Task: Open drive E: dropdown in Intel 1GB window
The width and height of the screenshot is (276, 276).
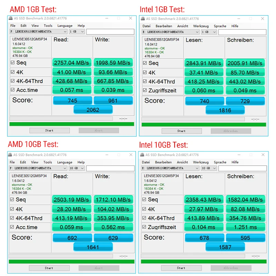Action: click(170, 32)
